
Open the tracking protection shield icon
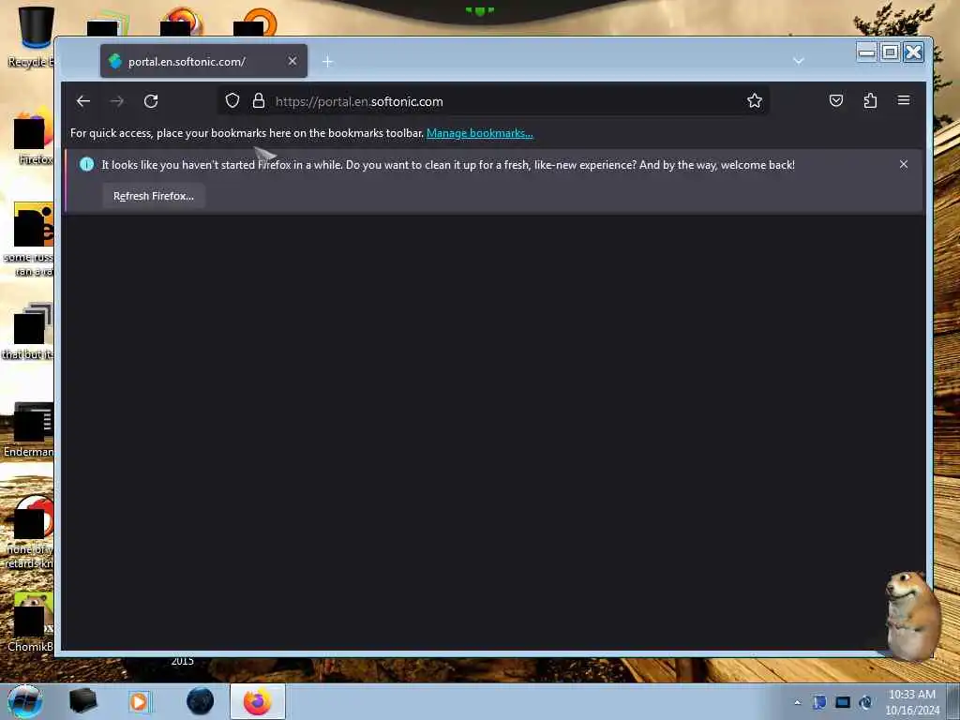tap(232, 100)
